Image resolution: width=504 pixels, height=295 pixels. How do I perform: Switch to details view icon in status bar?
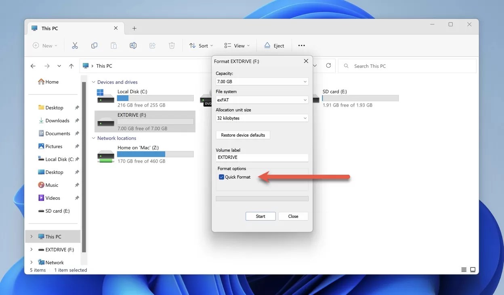(464, 270)
